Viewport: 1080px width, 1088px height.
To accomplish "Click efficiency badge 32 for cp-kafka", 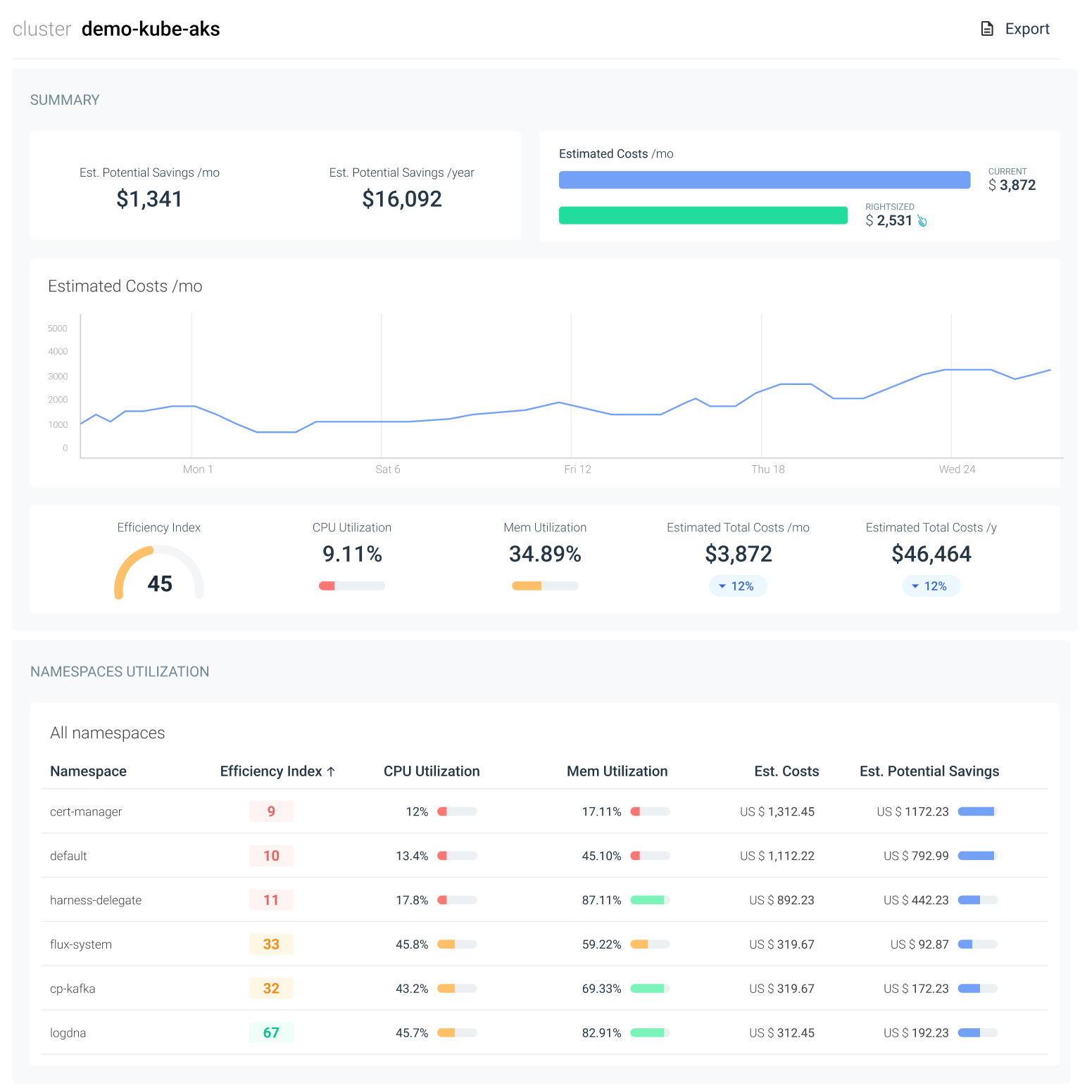I will tap(271, 989).
